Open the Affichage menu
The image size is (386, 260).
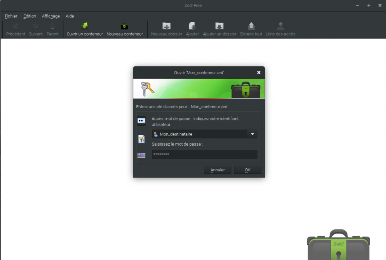pyautogui.click(x=51, y=16)
